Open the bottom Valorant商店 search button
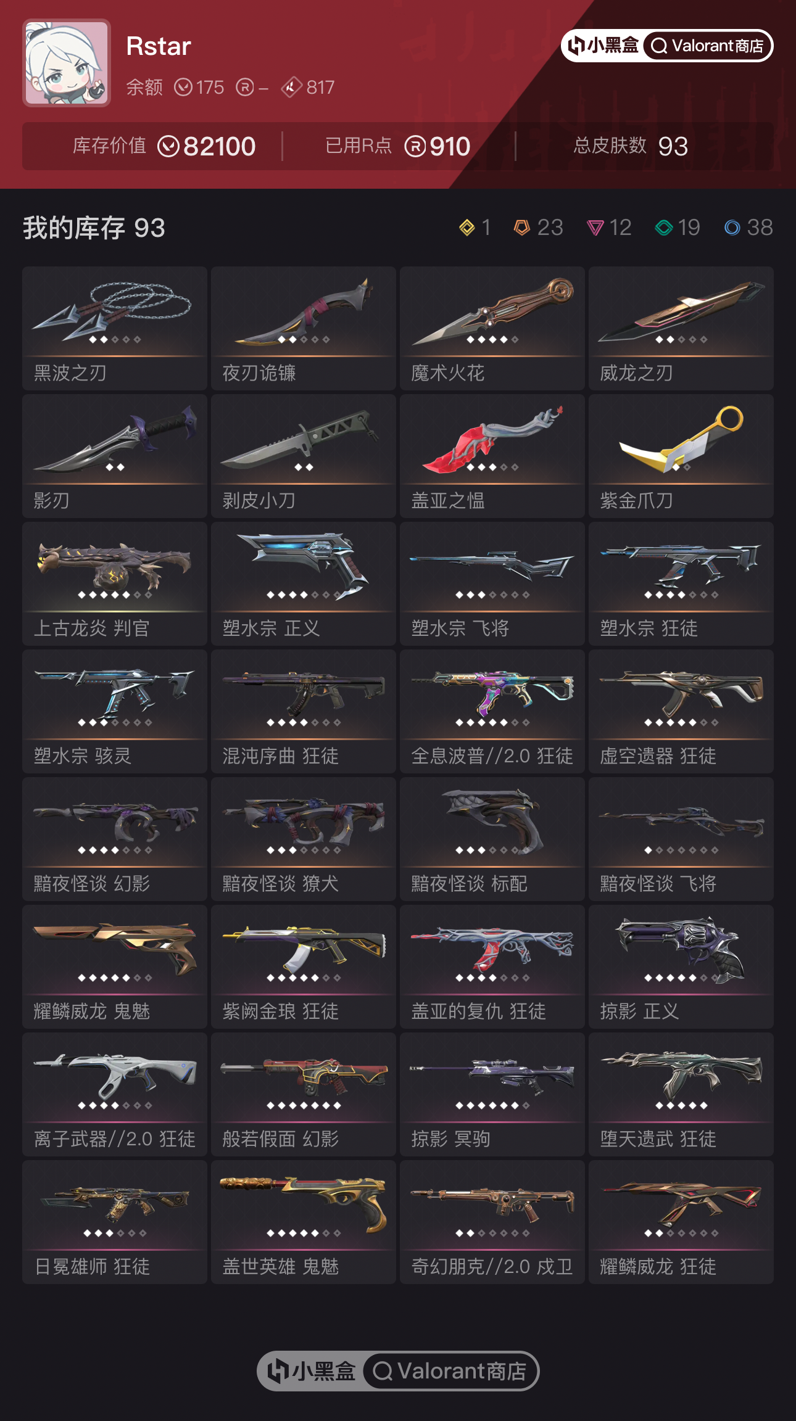796x1421 pixels. [450, 1371]
